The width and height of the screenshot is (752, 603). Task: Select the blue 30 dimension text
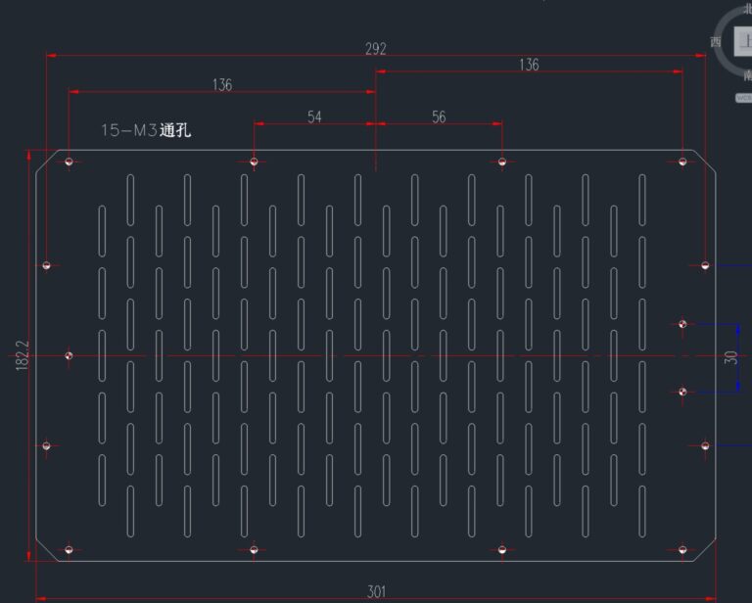(730, 357)
